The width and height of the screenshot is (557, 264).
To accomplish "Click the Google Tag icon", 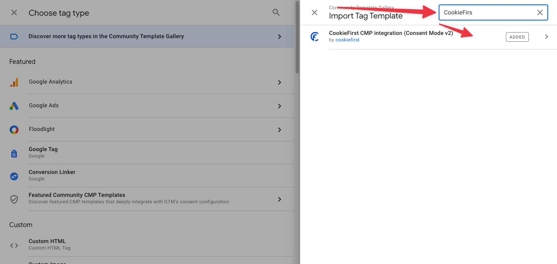I will coord(14,153).
